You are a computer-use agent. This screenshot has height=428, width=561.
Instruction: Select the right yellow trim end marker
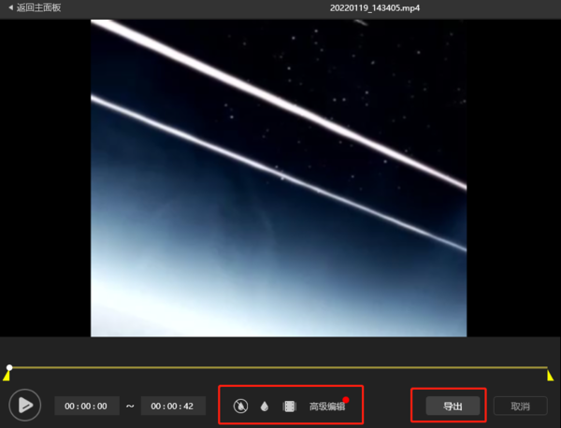[551, 376]
